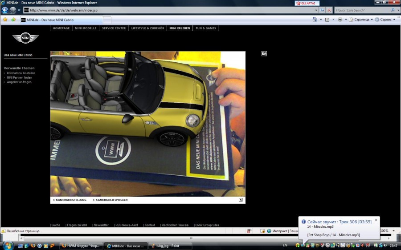Select the MINI.de - Das neue MINI Cabrio tab
The image size is (401, 250).
pyautogui.click(x=61, y=20)
